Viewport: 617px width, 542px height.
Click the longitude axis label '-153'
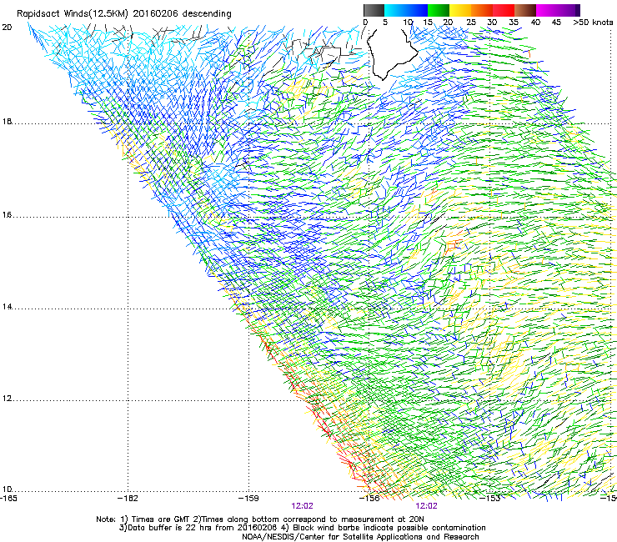(490, 499)
